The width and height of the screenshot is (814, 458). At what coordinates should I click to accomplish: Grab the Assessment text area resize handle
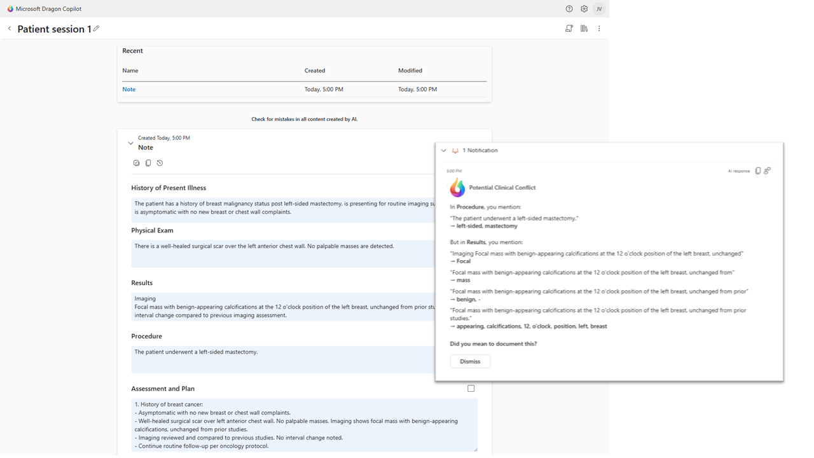(475, 449)
